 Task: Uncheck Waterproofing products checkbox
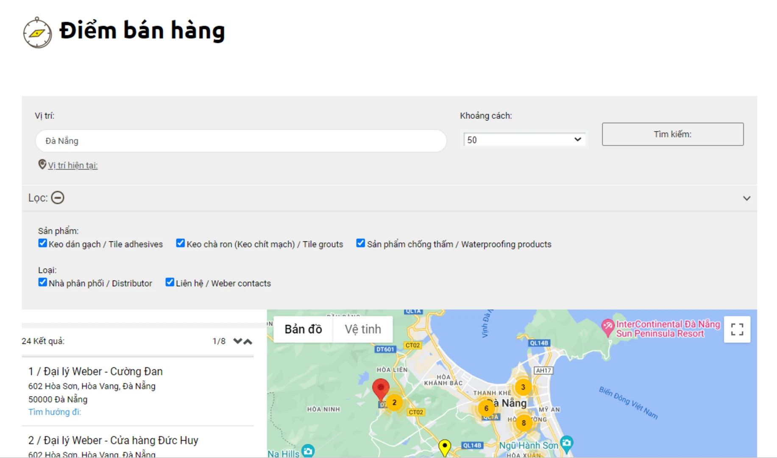(x=361, y=243)
